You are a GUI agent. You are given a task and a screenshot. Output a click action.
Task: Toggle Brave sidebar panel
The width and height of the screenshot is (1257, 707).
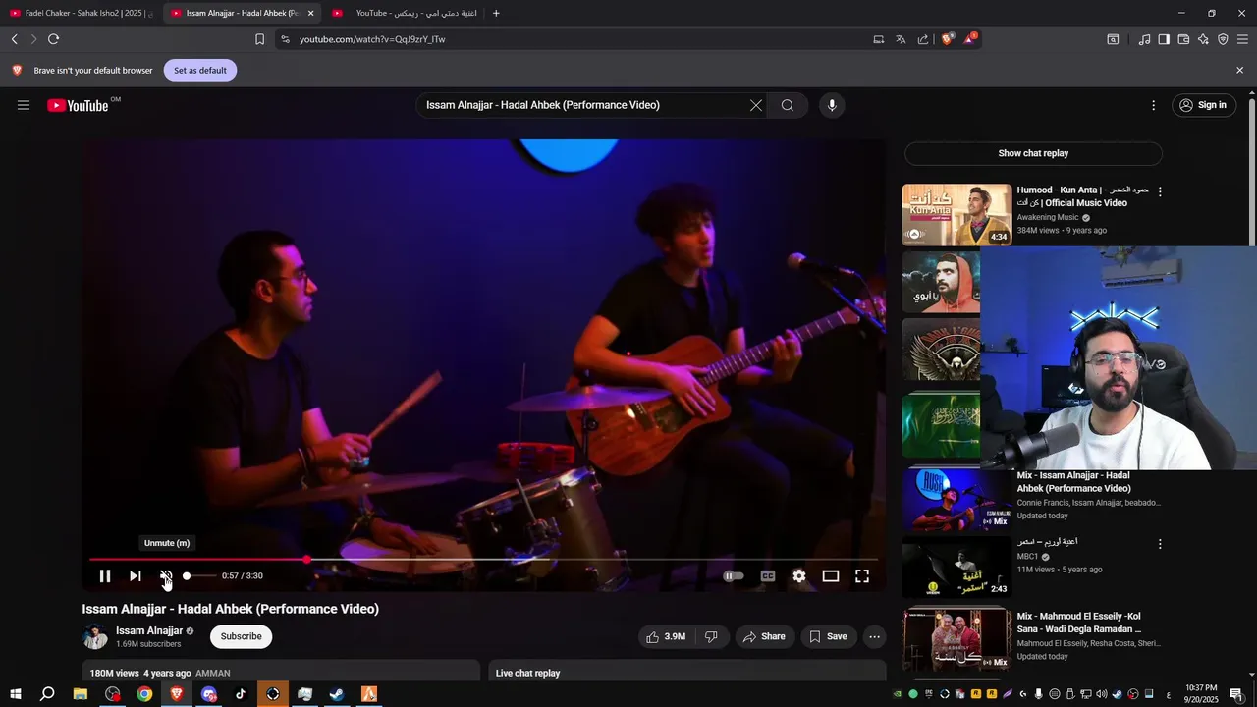point(1164,39)
